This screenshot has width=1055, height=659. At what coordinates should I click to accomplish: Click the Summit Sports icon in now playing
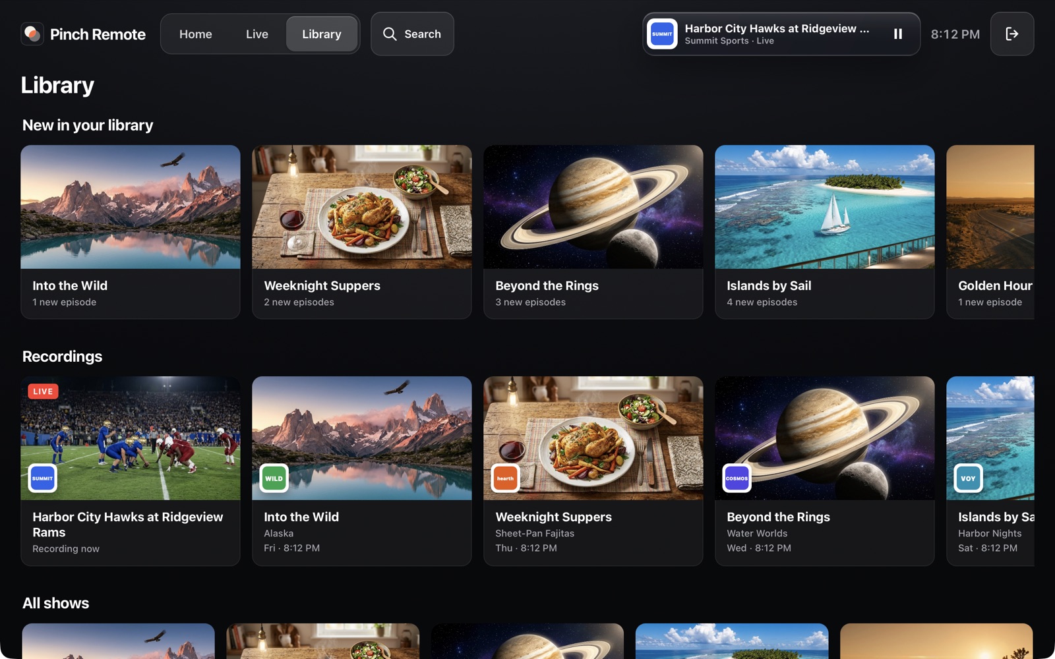(662, 34)
